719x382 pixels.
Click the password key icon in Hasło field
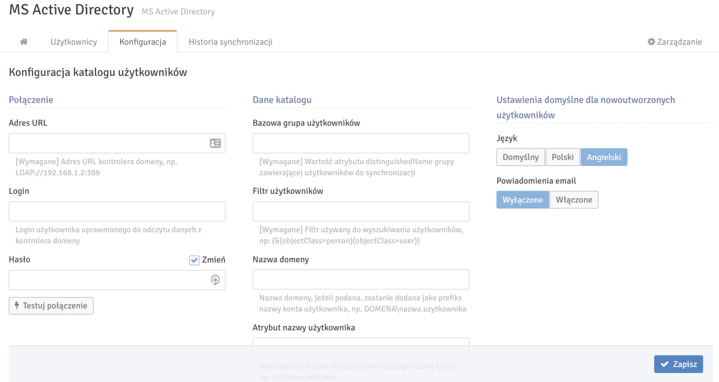(215, 280)
